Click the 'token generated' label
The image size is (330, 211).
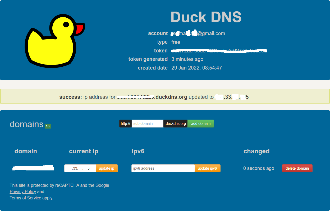148,59
